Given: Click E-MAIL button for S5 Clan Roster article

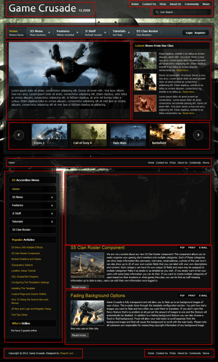Looking at the screenshot, I should coord(203,248).
